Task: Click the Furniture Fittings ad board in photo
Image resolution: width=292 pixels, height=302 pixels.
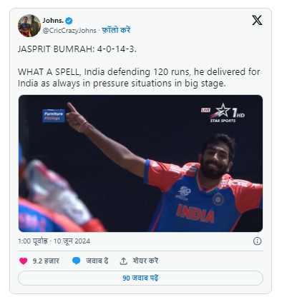Action: (x=54, y=116)
